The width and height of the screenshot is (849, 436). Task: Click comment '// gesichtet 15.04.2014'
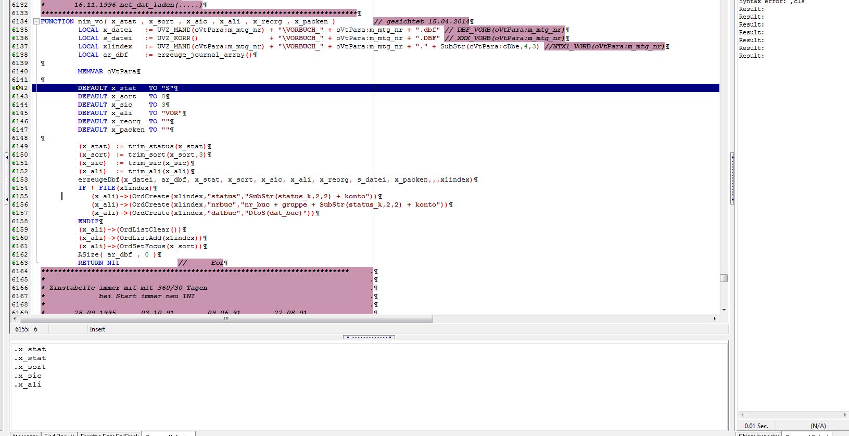point(422,21)
